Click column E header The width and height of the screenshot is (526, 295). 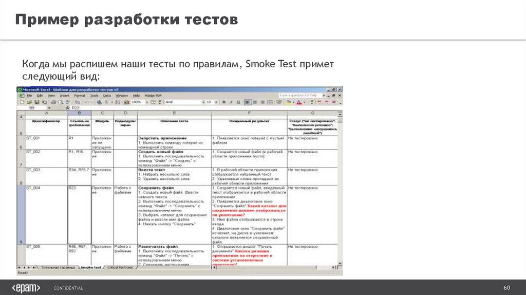point(175,114)
